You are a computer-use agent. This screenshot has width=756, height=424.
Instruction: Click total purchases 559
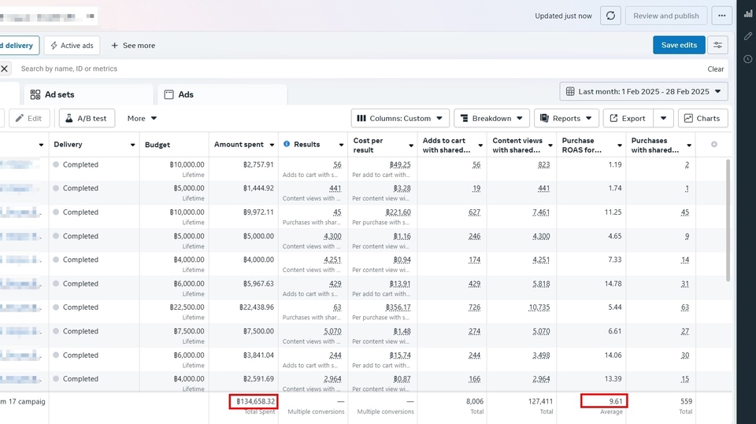coord(686,401)
